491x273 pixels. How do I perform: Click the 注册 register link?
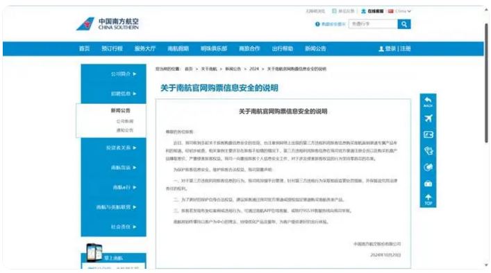tap(405, 49)
